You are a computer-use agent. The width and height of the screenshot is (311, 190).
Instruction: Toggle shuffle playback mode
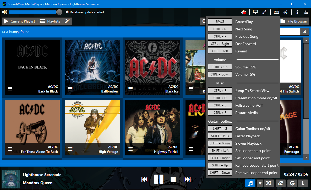[x=269, y=183]
